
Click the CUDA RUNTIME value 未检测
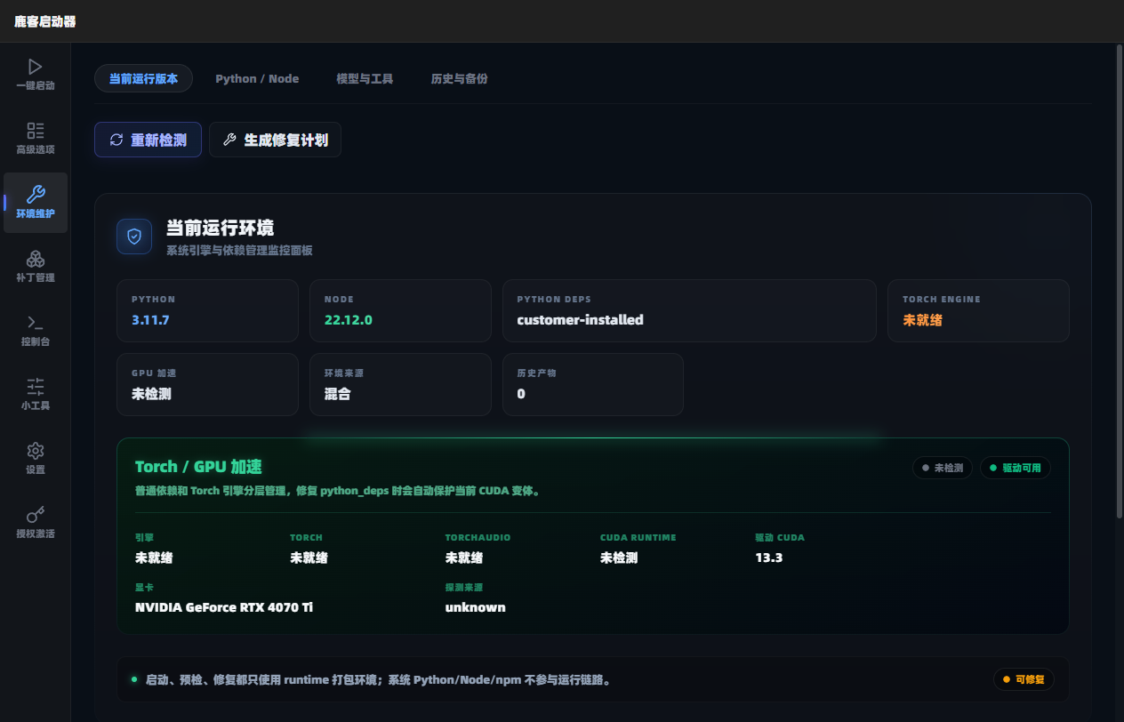(x=619, y=558)
